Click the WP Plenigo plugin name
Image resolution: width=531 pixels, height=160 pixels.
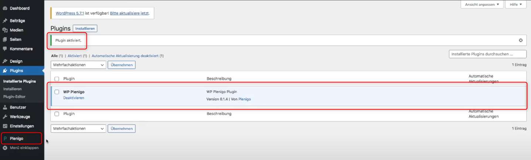[x=74, y=92]
